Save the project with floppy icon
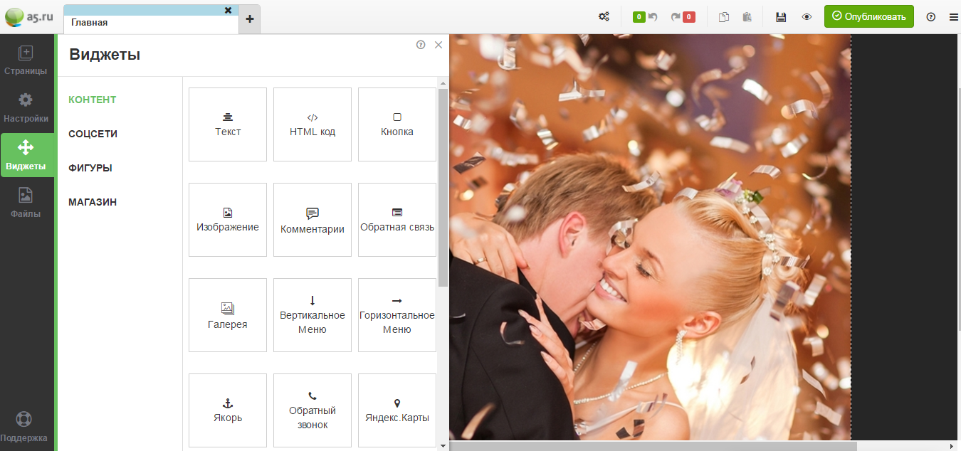The image size is (961, 451). coord(781,17)
